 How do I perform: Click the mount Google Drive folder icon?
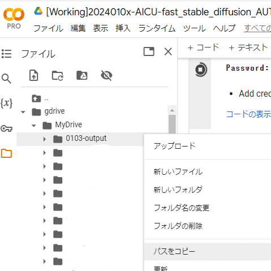(82, 75)
